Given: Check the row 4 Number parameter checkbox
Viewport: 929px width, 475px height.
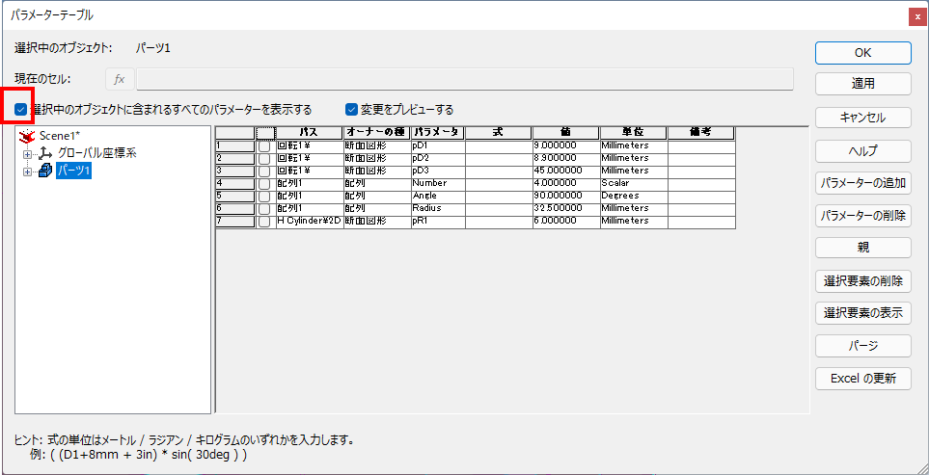Looking at the screenshot, I should [x=265, y=183].
